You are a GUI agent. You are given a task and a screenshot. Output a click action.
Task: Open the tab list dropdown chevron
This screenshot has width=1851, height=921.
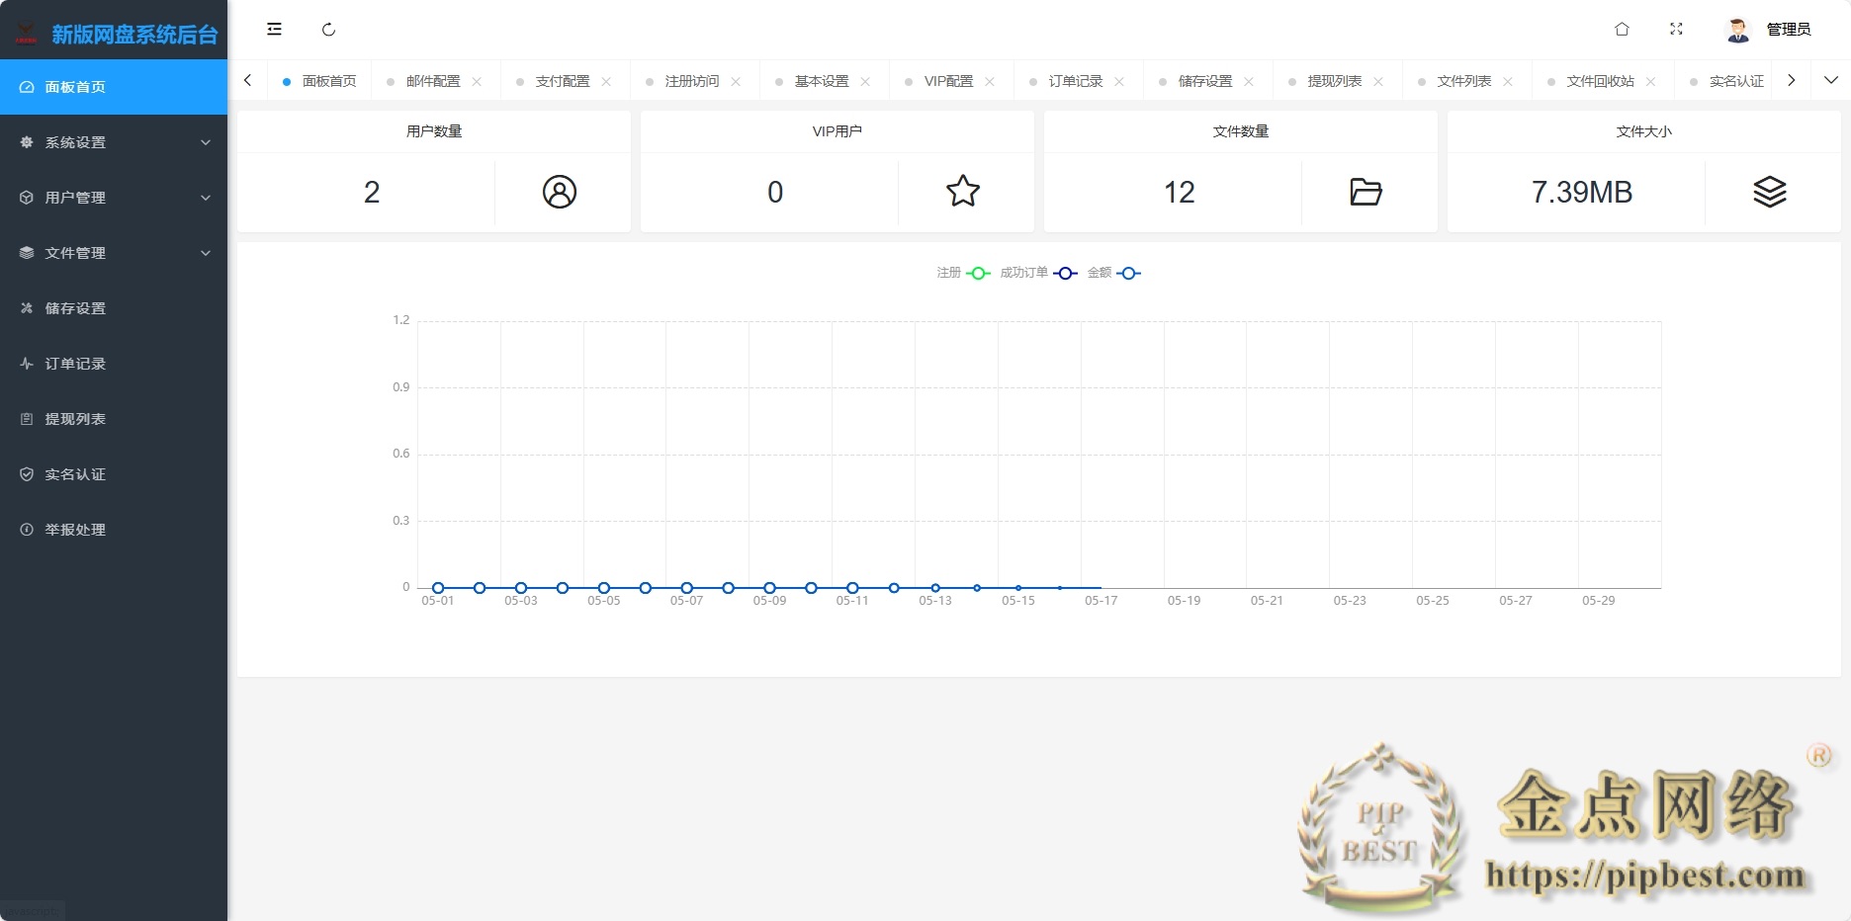click(1831, 80)
